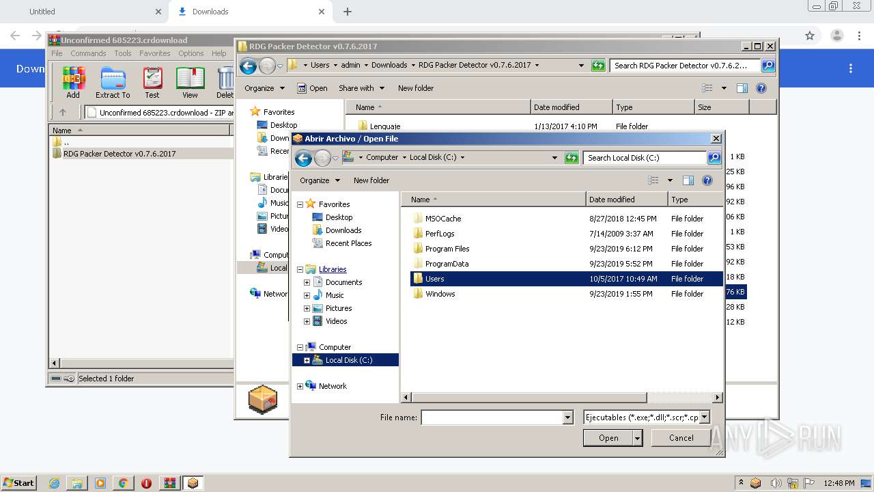Click search magnifier in Open File dialog
The image size is (874, 492).
(714, 158)
